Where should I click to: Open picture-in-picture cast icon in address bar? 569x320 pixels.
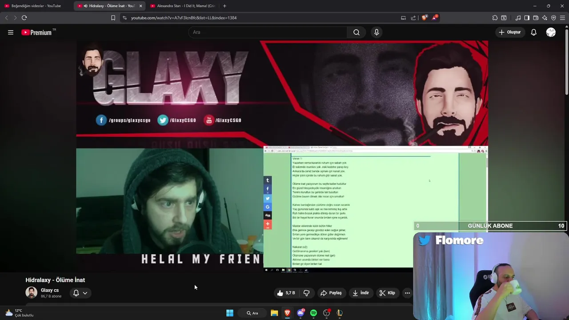(403, 18)
